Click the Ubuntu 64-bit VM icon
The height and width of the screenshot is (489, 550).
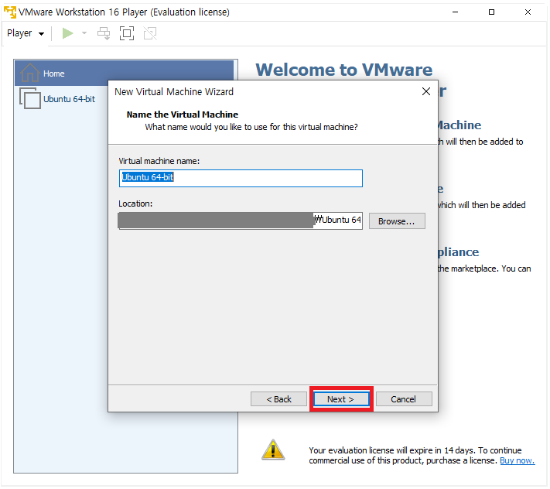click(x=30, y=98)
